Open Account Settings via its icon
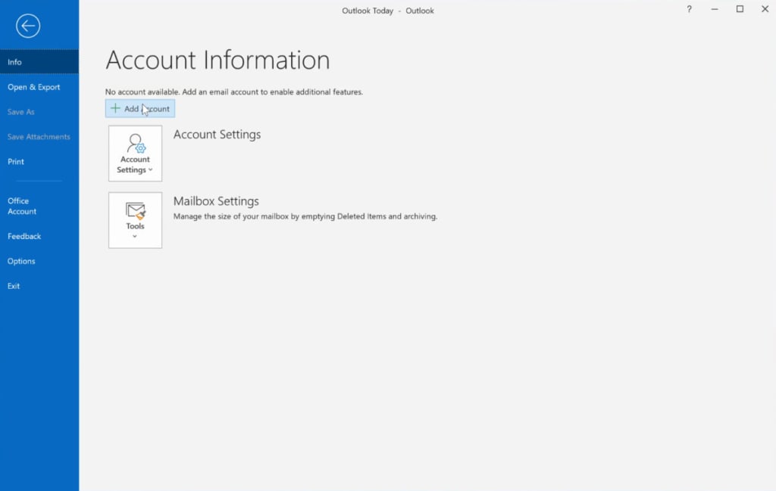The height and width of the screenshot is (491, 776). click(135, 153)
